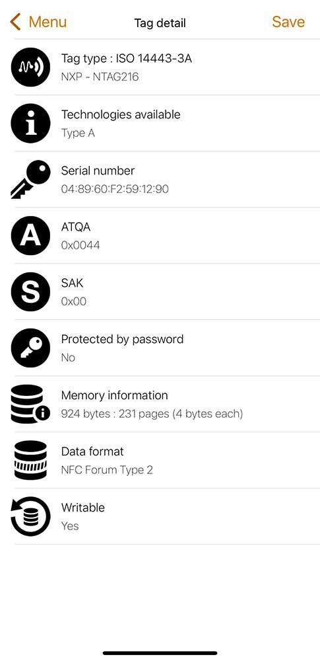Open the ATQA 0x0044 entry

point(167,236)
